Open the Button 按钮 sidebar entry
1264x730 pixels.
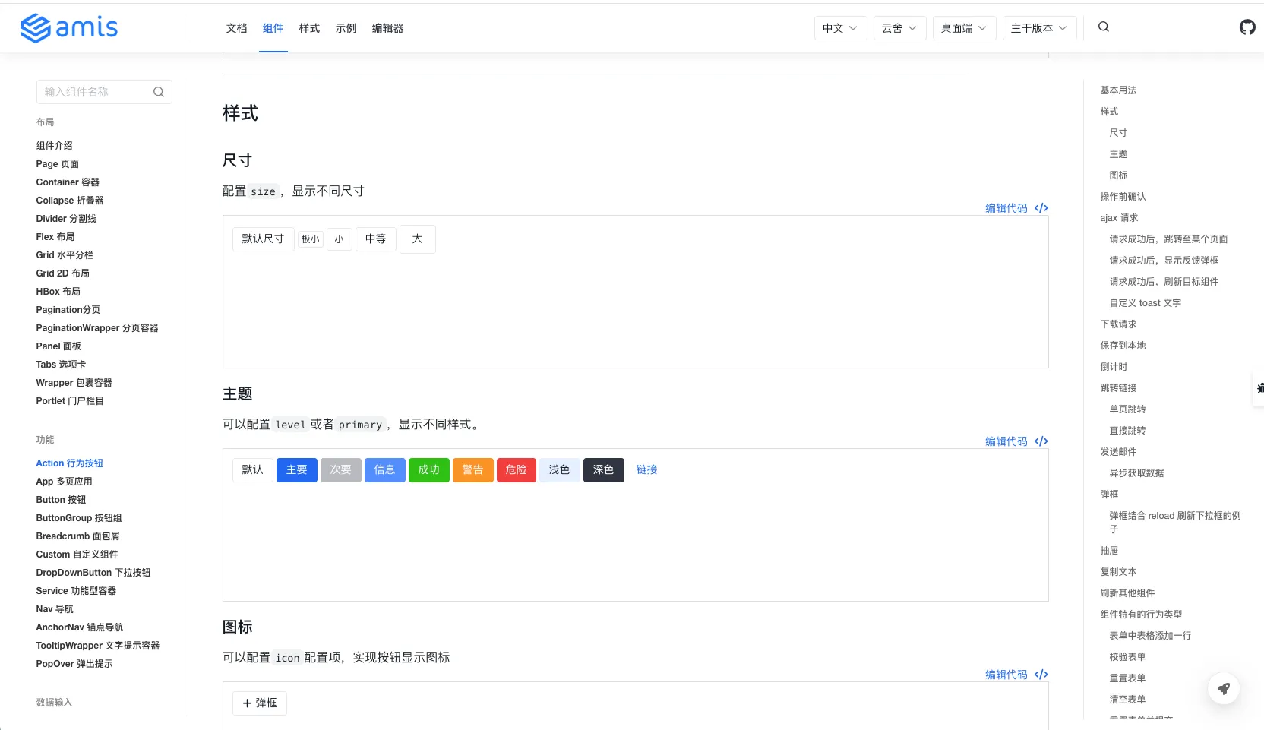point(61,499)
